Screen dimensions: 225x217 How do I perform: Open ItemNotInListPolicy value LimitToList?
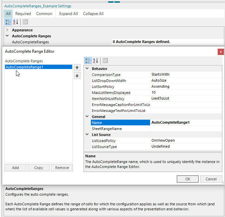[186, 99]
